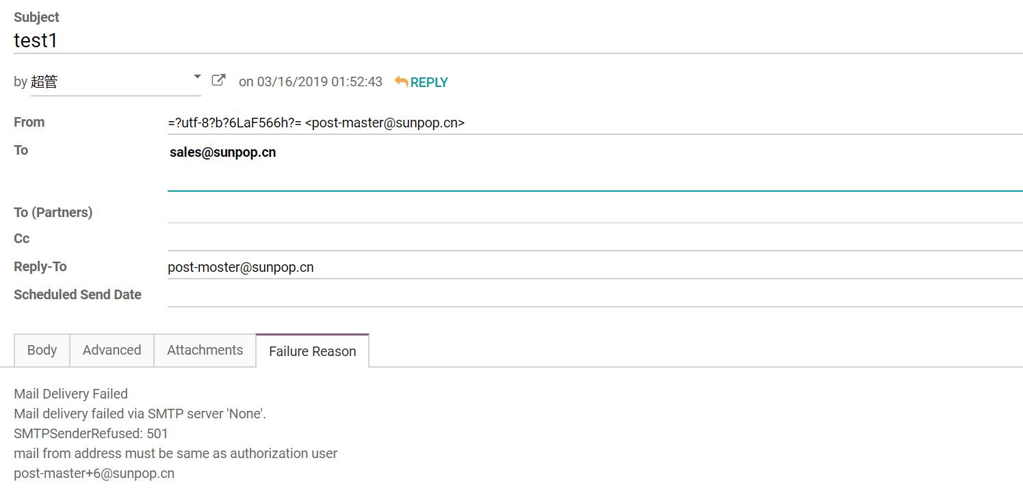Switch to the Body tab
This screenshot has width=1023, height=493.
point(42,350)
